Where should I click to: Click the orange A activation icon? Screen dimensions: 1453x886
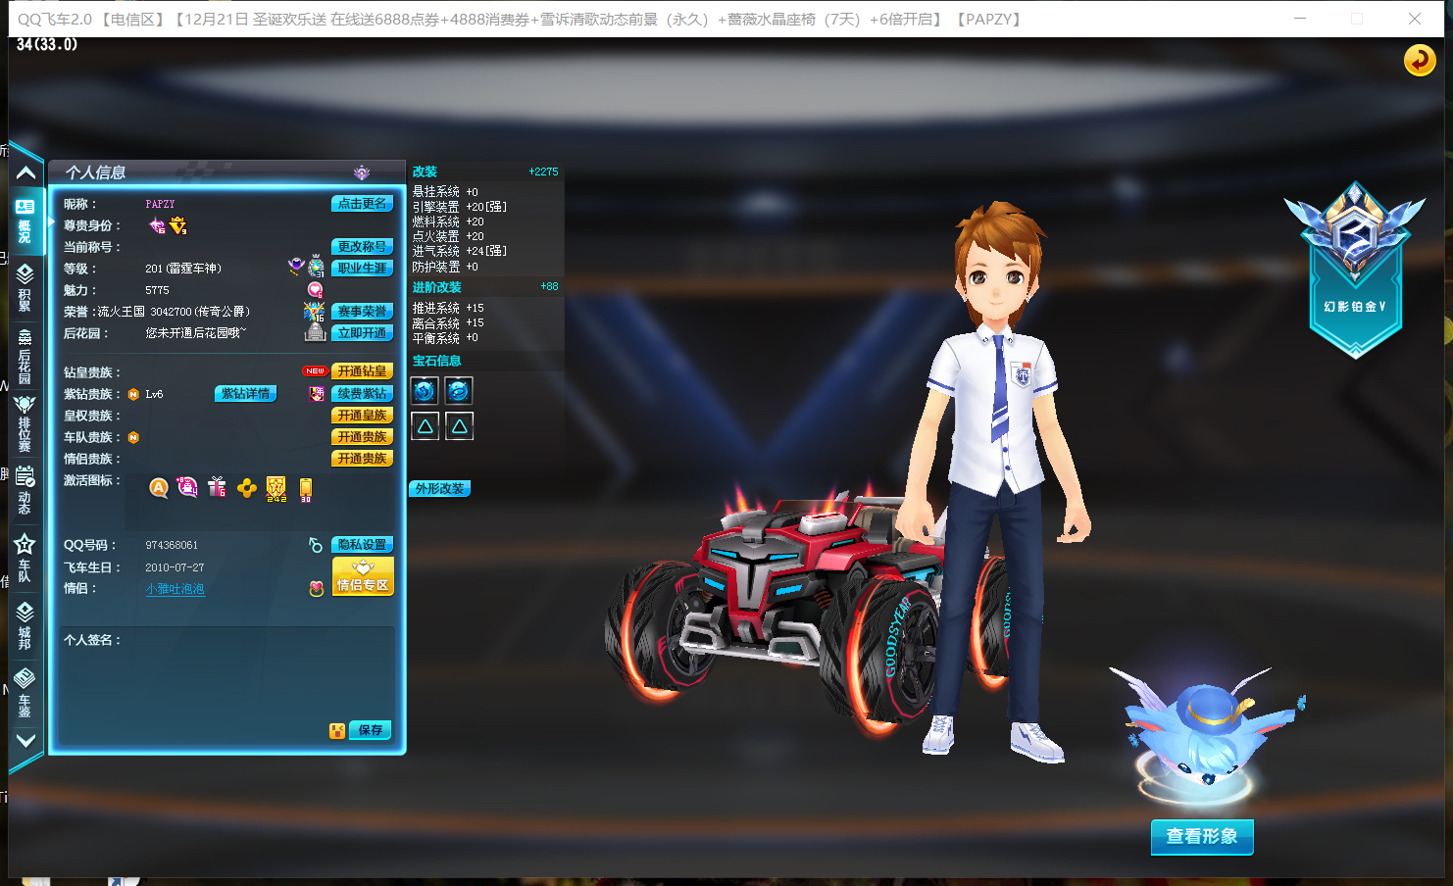point(158,488)
